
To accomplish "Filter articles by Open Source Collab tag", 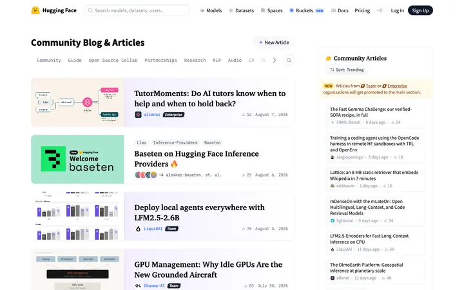I will click(x=113, y=61).
